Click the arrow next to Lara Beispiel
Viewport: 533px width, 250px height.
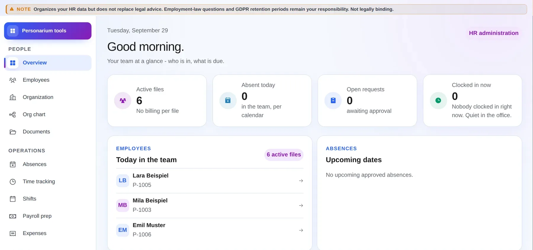click(x=301, y=181)
